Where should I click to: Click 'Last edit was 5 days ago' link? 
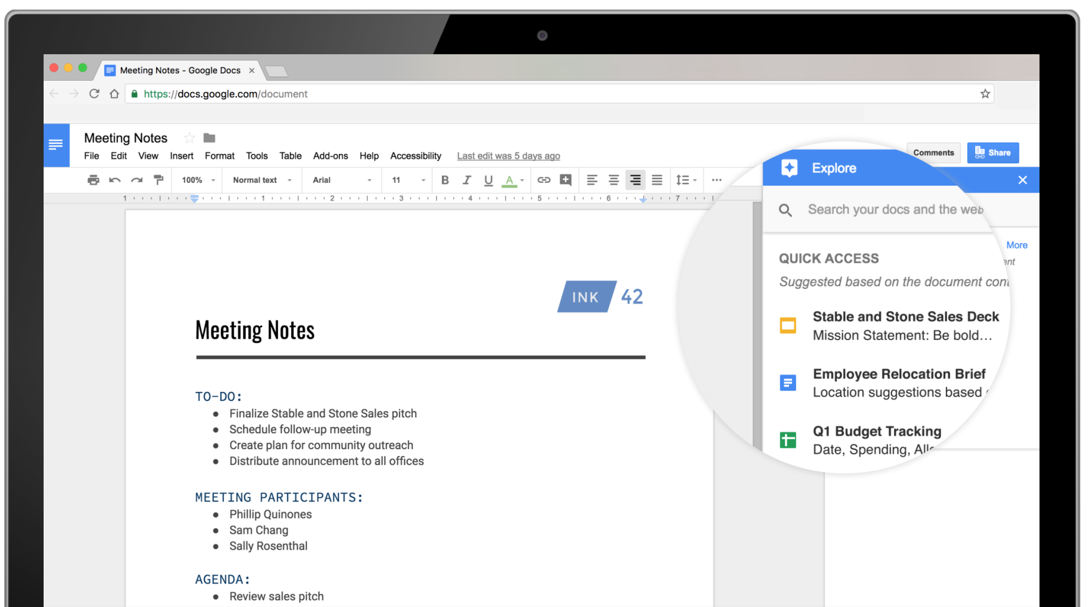508,156
